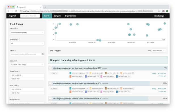The image size is (176, 112).
Task: Open the Most Recent sort dropdown
Action: pyautogui.click(x=159, y=50)
